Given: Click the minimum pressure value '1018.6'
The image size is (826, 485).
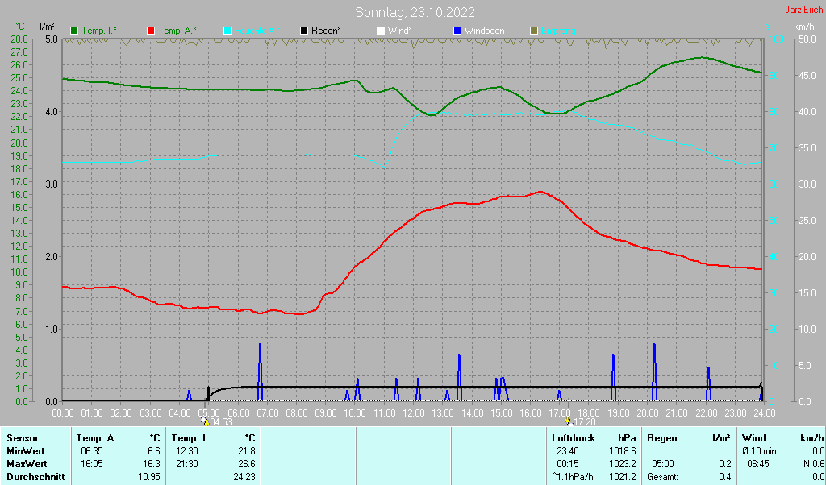Looking at the screenshot, I should [624, 451].
